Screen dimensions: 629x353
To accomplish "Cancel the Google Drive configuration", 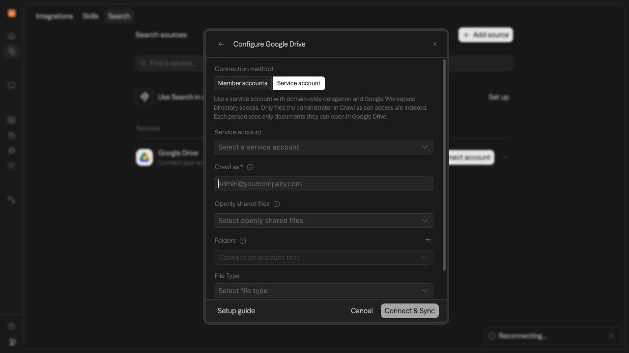I will (362, 311).
